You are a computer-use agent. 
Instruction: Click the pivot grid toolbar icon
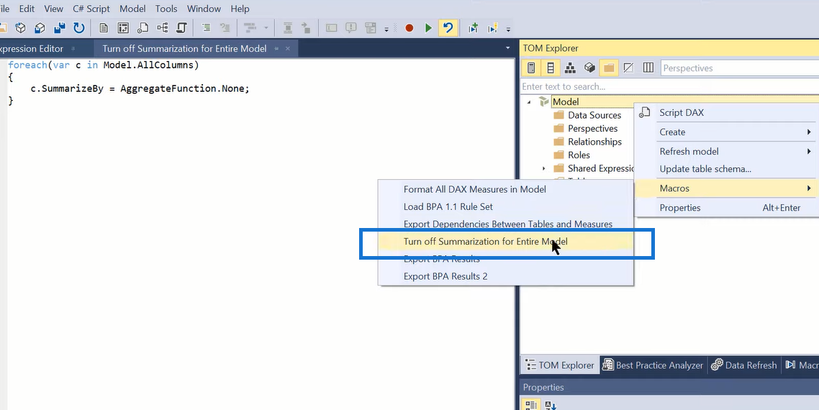123,27
